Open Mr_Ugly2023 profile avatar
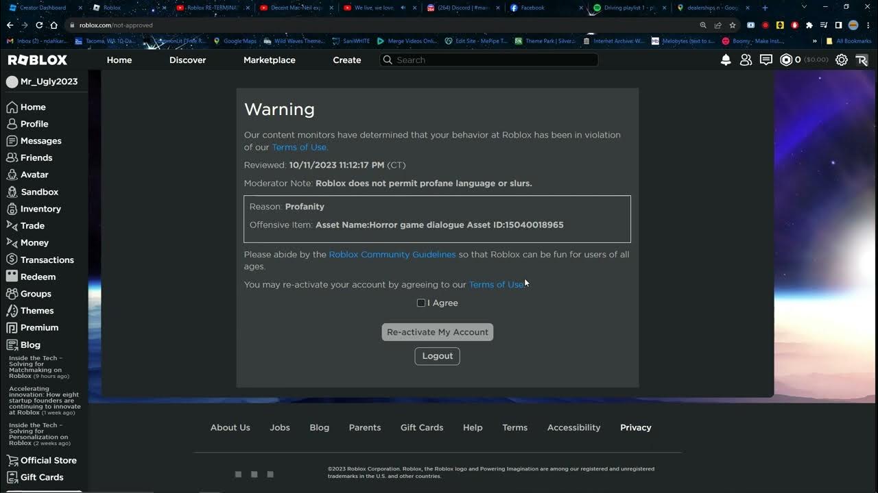This screenshot has width=878, height=493. 12,81
